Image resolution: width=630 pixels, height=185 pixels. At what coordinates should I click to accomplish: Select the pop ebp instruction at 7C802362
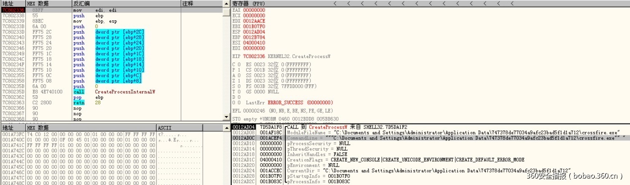click(112, 97)
